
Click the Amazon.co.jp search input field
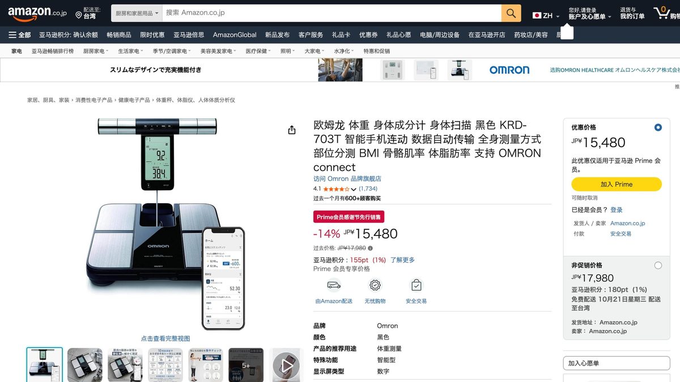click(332, 13)
